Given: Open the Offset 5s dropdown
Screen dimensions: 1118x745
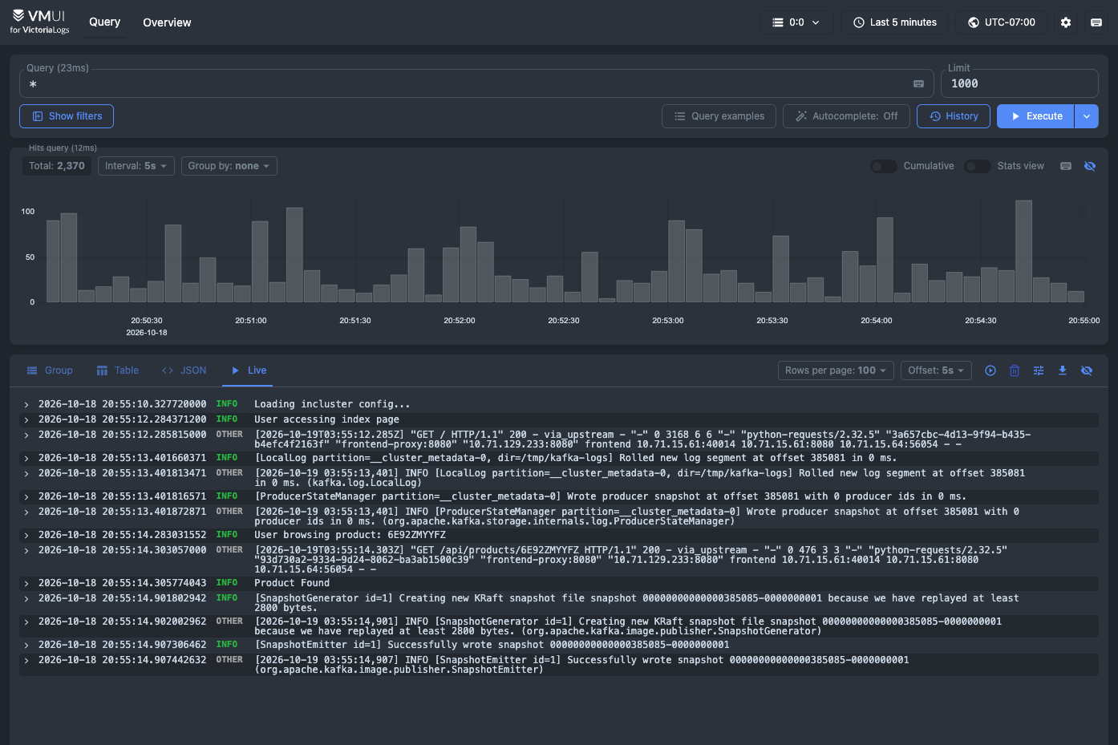Looking at the screenshot, I should pyautogui.click(x=936, y=370).
